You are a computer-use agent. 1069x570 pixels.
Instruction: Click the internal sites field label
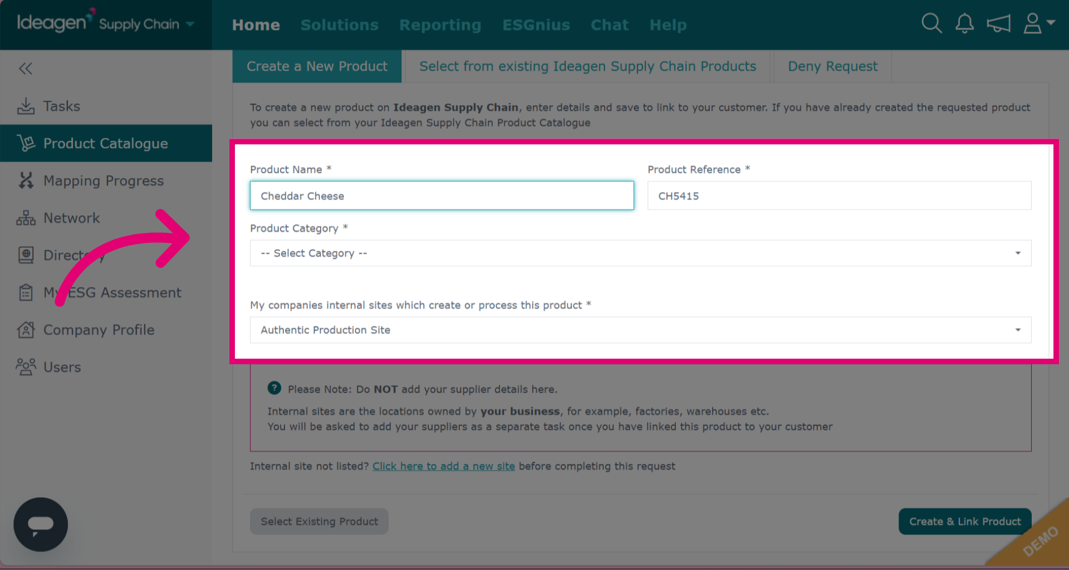[x=420, y=305]
